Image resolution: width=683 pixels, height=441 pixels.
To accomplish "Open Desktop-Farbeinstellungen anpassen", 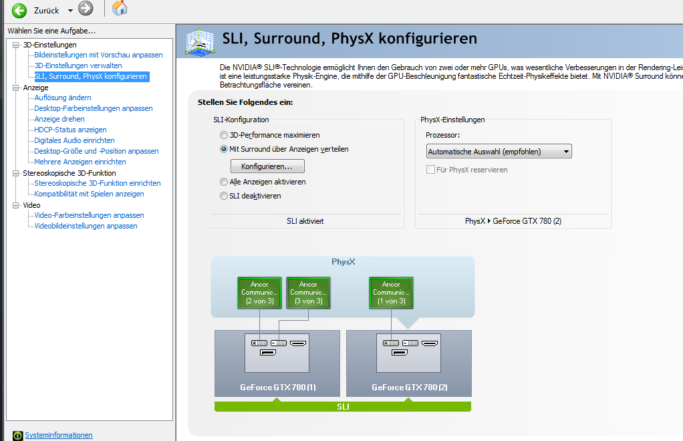I will (93, 108).
